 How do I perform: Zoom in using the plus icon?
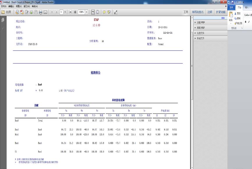click(x=75, y=12)
